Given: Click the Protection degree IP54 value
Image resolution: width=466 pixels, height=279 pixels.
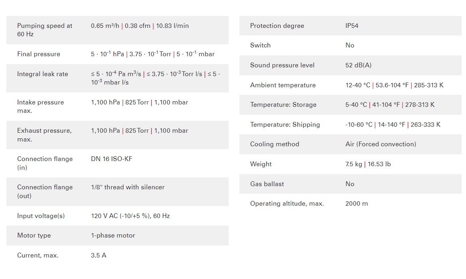Looking at the screenshot, I should click(352, 26).
